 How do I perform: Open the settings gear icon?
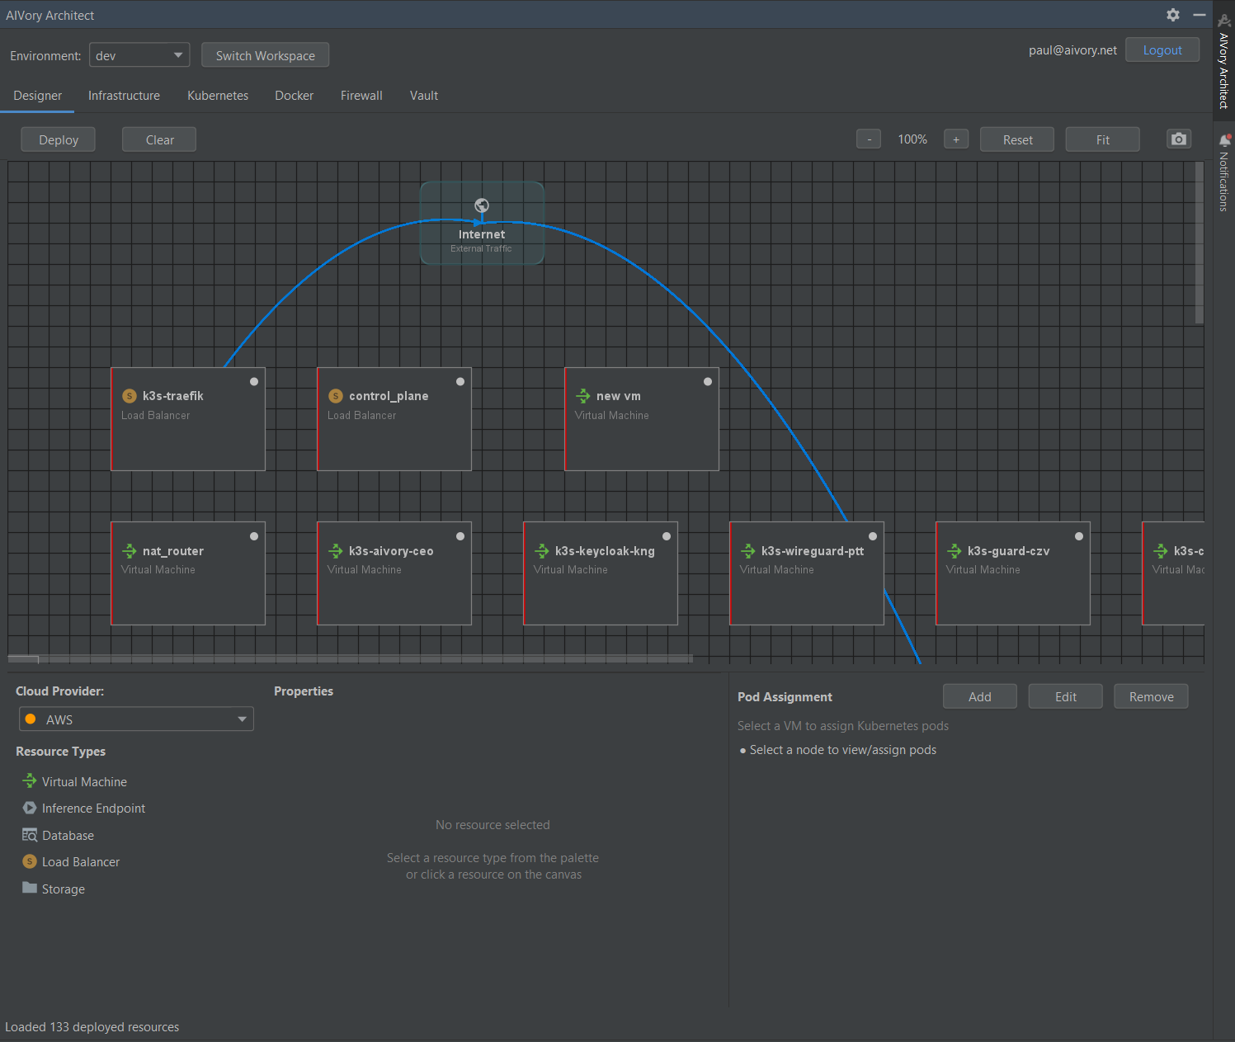pyautogui.click(x=1173, y=15)
